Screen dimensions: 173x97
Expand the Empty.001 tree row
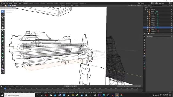pyautogui.click(x=148, y=31)
